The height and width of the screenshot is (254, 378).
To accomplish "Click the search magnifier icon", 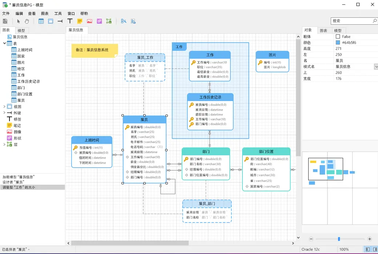I will tap(374, 21).
